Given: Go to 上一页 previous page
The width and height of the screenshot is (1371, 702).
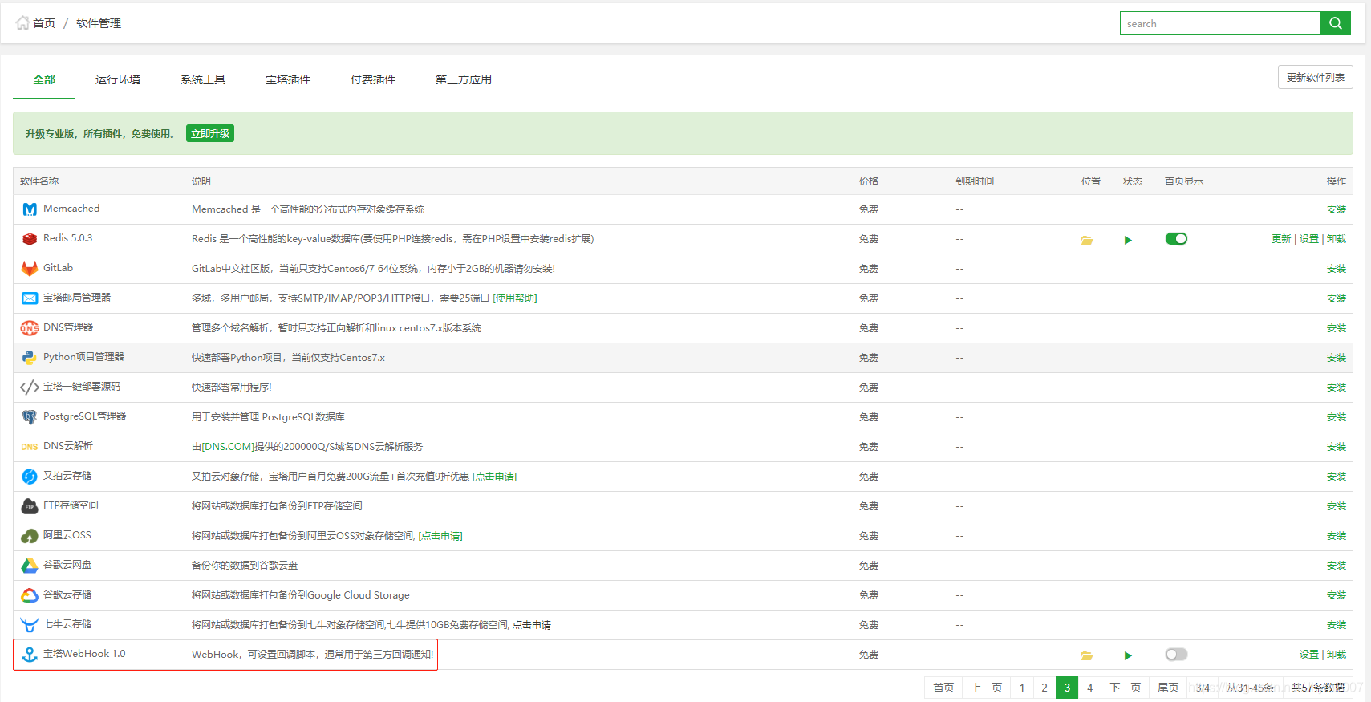Looking at the screenshot, I should click(987, 688).
